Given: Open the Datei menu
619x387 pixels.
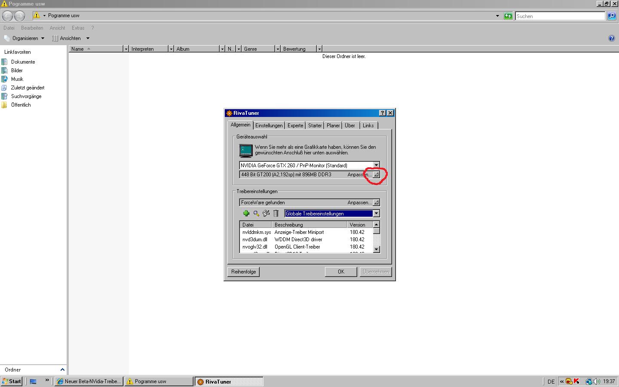Looking at the screenshot, I should click(x=9, y=28).
